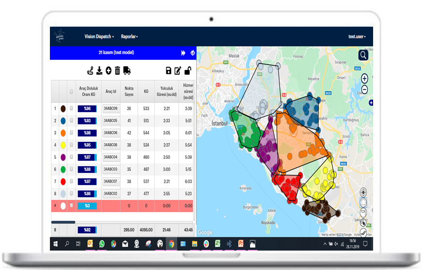This screenshot has width=423, height=270.
Task: Click the unlock padlock icon
Action: [188, 70]
